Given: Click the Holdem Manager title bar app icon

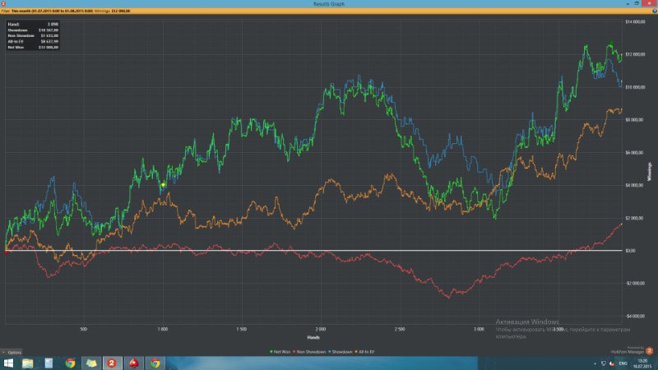Looking at the screenshot, I should click(3, 3).
